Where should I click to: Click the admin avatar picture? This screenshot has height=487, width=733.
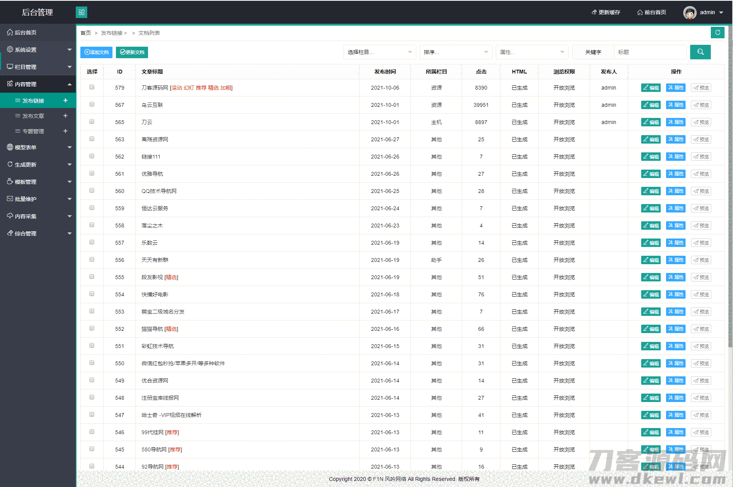pos(689,13)
